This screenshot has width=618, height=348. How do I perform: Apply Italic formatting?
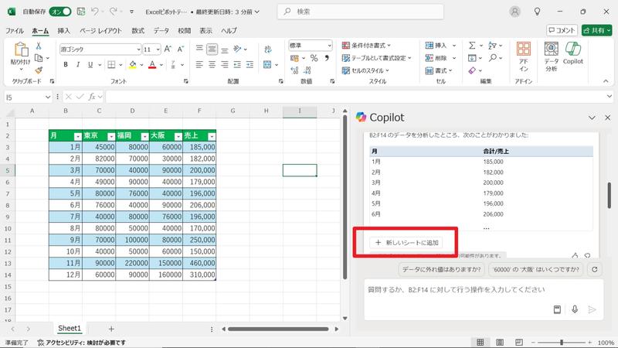78,64
